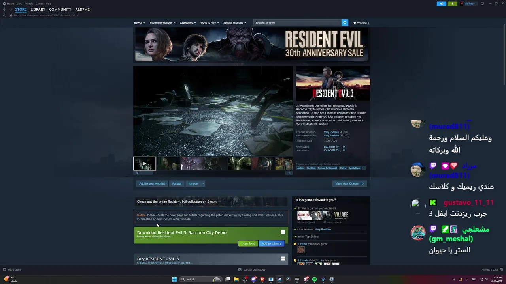Click View Your Queue button

click(349, 183)
